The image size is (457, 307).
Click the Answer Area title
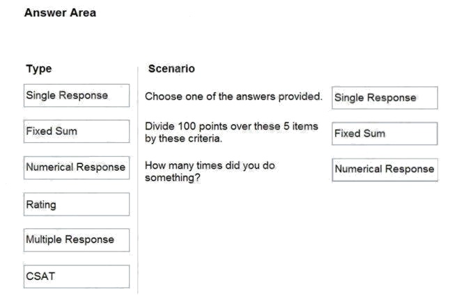pyautogui.click(x=60, y=13)
